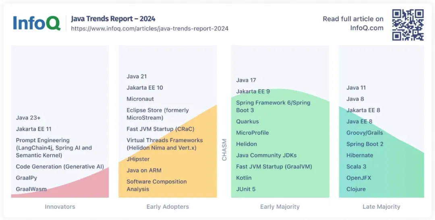Click the Kotlin entry
Screen dimensions: 435x220
(244, 178)
